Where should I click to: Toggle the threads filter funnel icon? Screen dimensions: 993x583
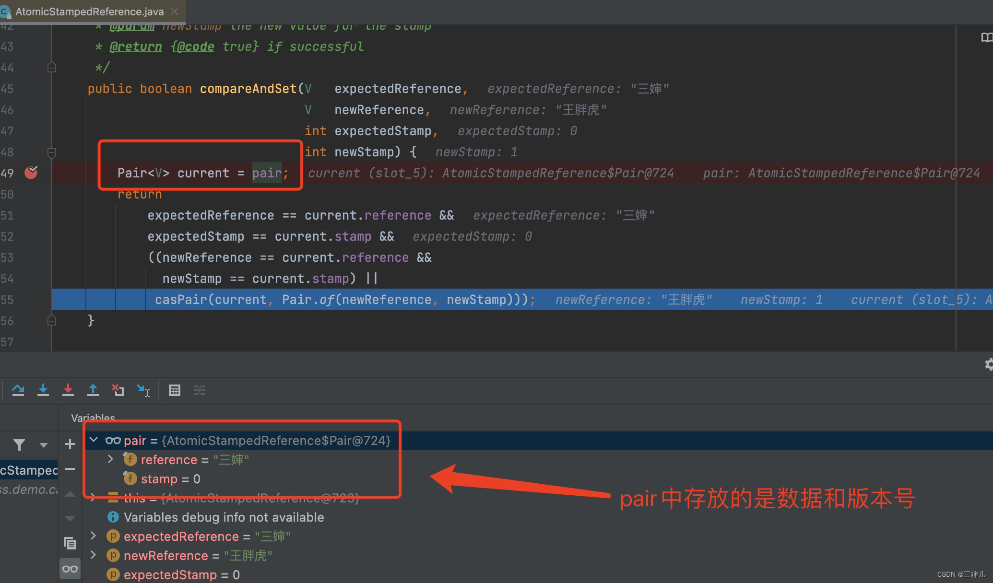click(x=19, y=445)
